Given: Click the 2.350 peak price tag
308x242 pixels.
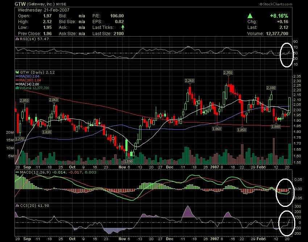Looking at the screenshot, I should [228, 73].
